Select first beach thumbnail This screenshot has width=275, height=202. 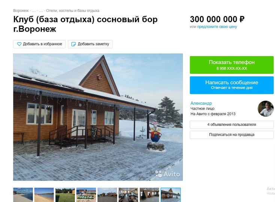click(x=23, y=195)
